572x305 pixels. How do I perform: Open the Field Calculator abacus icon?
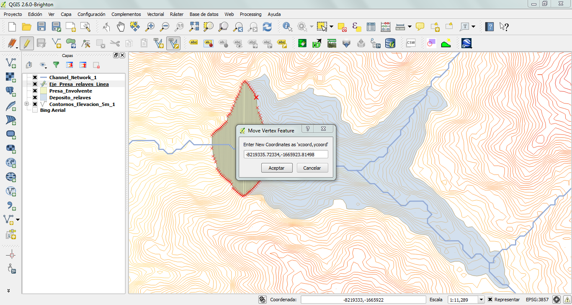386,27
